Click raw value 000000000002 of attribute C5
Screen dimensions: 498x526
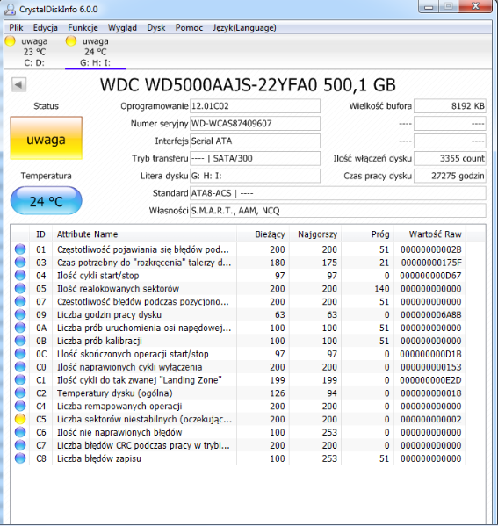pos(431,420)
